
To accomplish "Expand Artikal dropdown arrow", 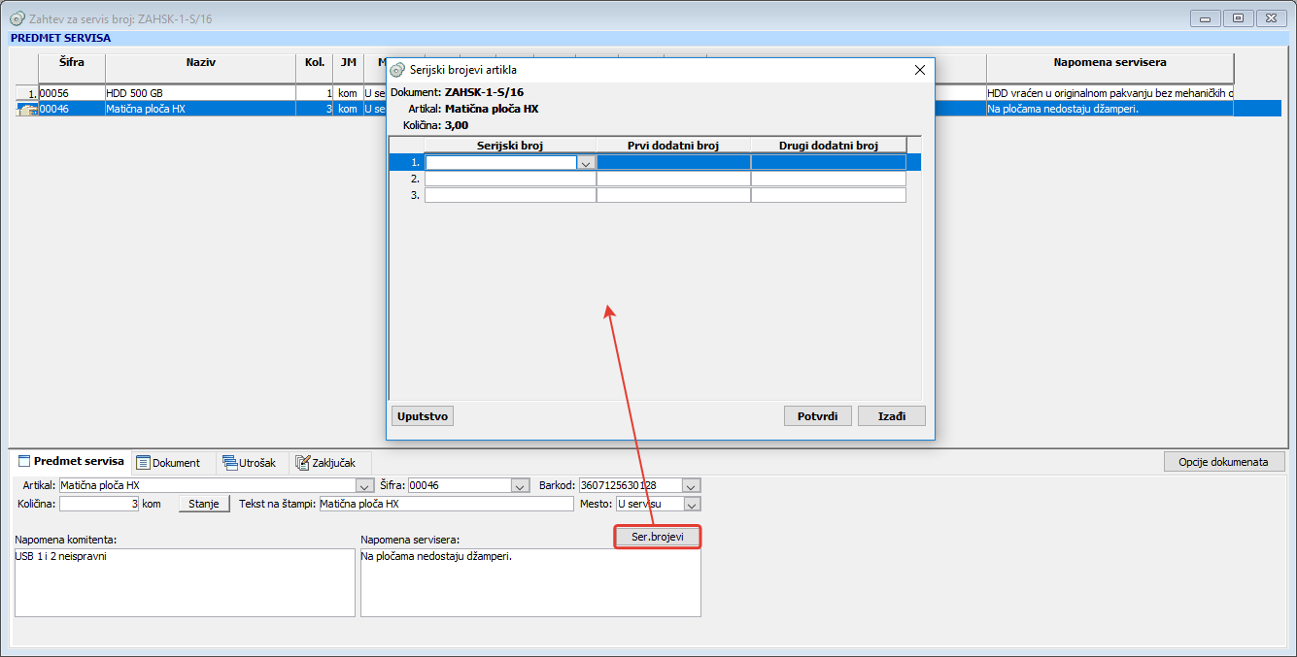I will pos(365,485).
